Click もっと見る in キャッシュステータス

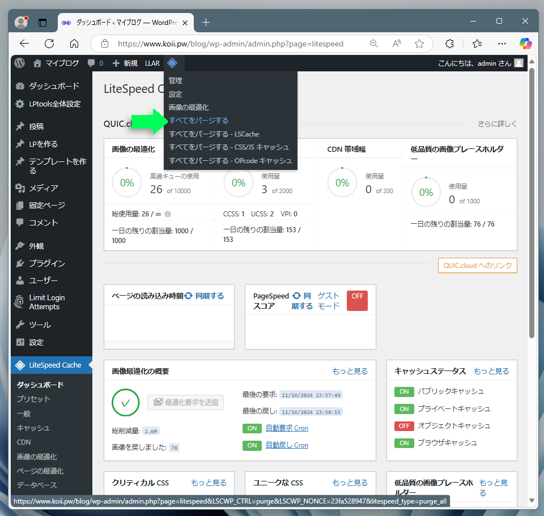click(491, 371)
